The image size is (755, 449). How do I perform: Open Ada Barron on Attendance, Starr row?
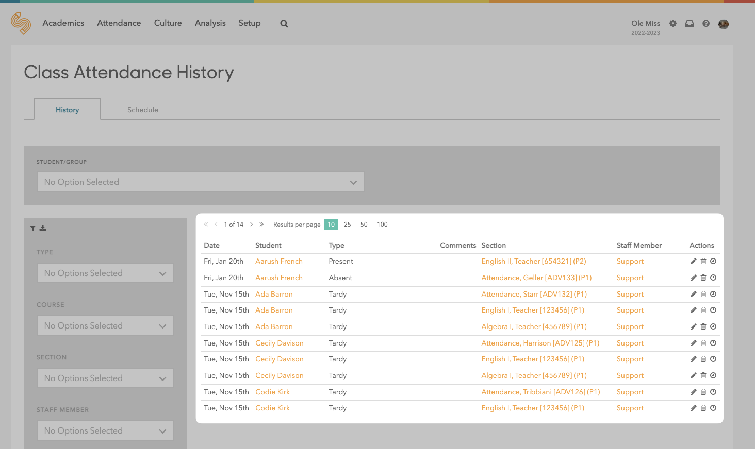click(274, 294)
